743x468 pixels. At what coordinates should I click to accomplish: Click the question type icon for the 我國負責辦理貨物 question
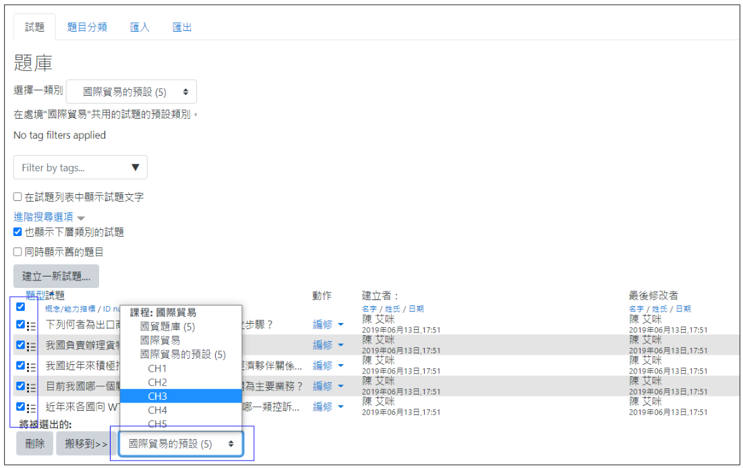tap(32, 346)
